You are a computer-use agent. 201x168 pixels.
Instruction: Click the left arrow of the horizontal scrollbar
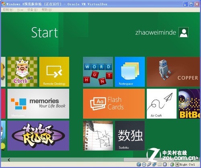(9, 160)
